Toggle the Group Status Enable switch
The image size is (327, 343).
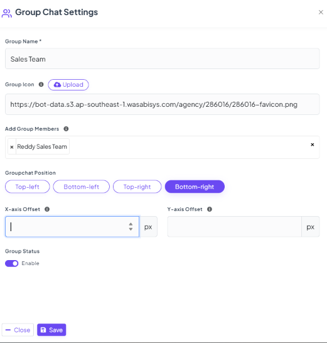tap(11, 263)
